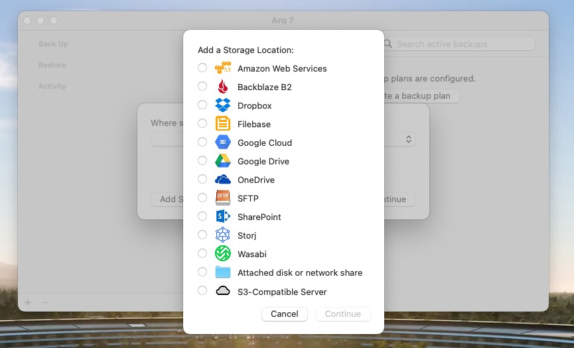
Task: Click the minus icon in Arq window footer
Action: (x=44, y=303)
